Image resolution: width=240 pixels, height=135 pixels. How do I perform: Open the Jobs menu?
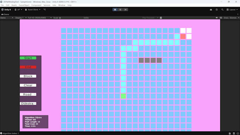click(54, 5)
